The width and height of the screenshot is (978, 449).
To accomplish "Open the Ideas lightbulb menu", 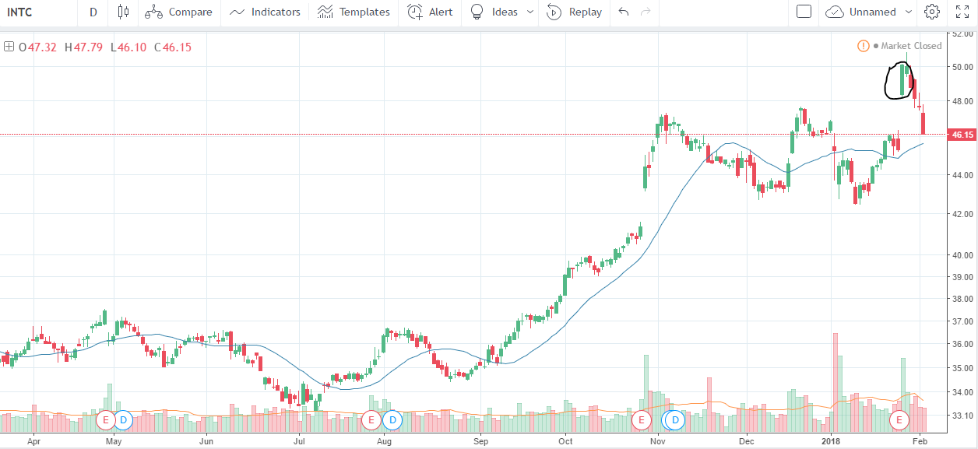I will tap(494, 12).
